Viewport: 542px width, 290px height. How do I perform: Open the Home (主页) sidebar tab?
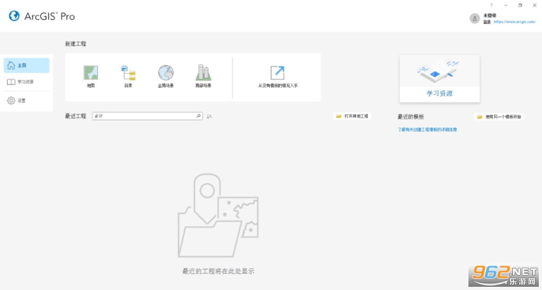[26, 65]
